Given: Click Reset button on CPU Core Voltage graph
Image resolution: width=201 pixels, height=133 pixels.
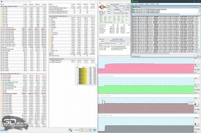Looking at the screenshot, I should pyautogui.click(x=198, y=90).
